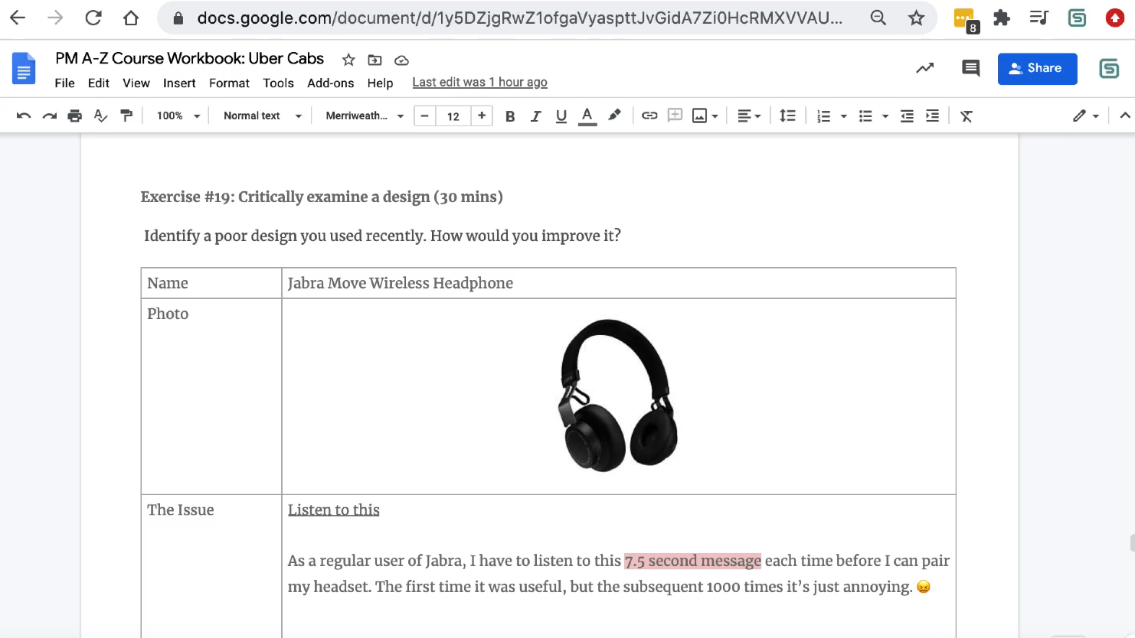Redo the last action
Screen dimensions: 1135x638
(50, 116)
